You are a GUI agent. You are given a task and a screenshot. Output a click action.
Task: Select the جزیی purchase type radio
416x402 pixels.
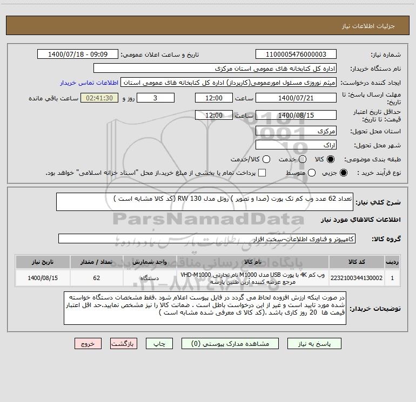point(344,173)
